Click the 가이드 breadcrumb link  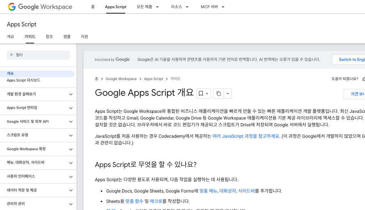point(175,79)
